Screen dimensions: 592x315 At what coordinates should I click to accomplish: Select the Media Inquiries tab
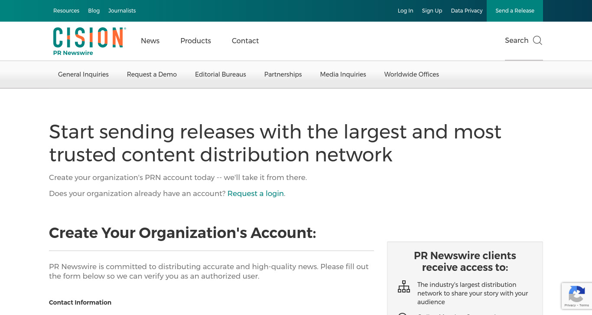[x=343, y=74]
